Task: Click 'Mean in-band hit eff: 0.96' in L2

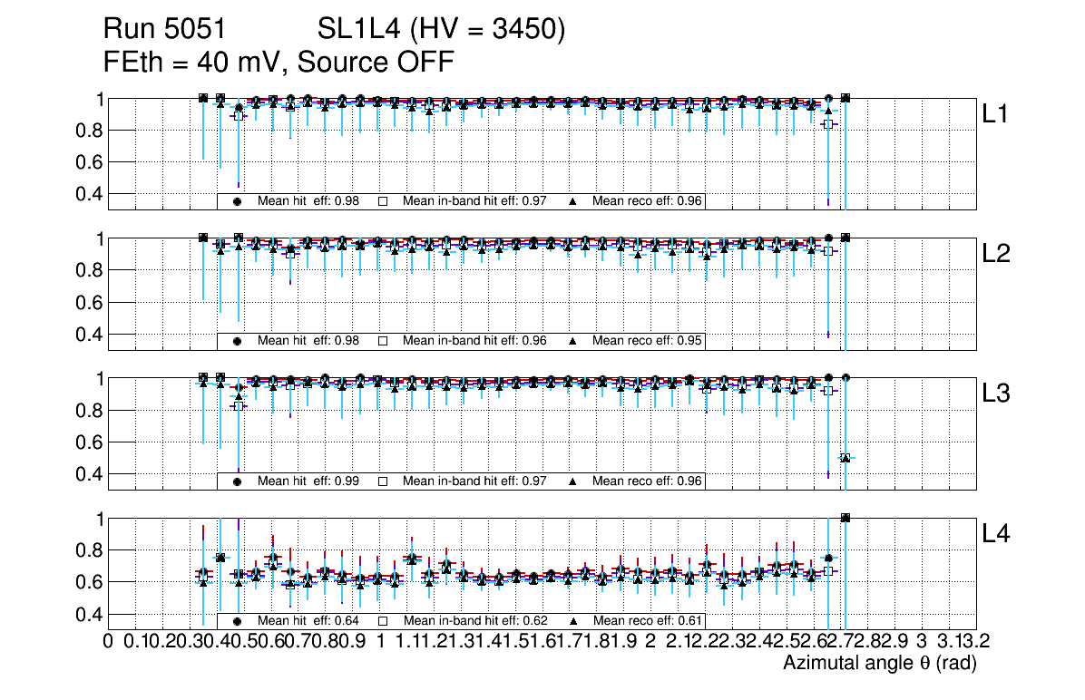Action: pyautogui.click(x=474, y=342)
